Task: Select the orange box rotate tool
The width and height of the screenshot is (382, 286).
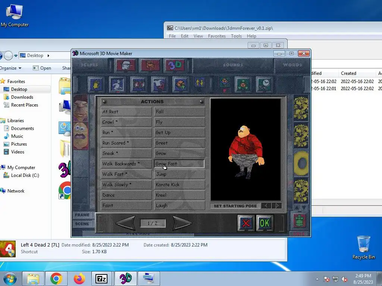Action: click(181, 85)
